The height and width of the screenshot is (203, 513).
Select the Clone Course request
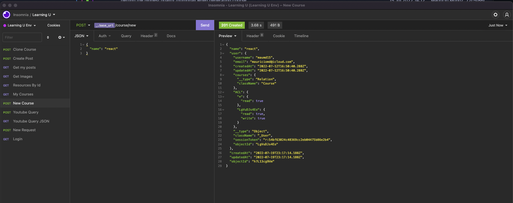35,49
